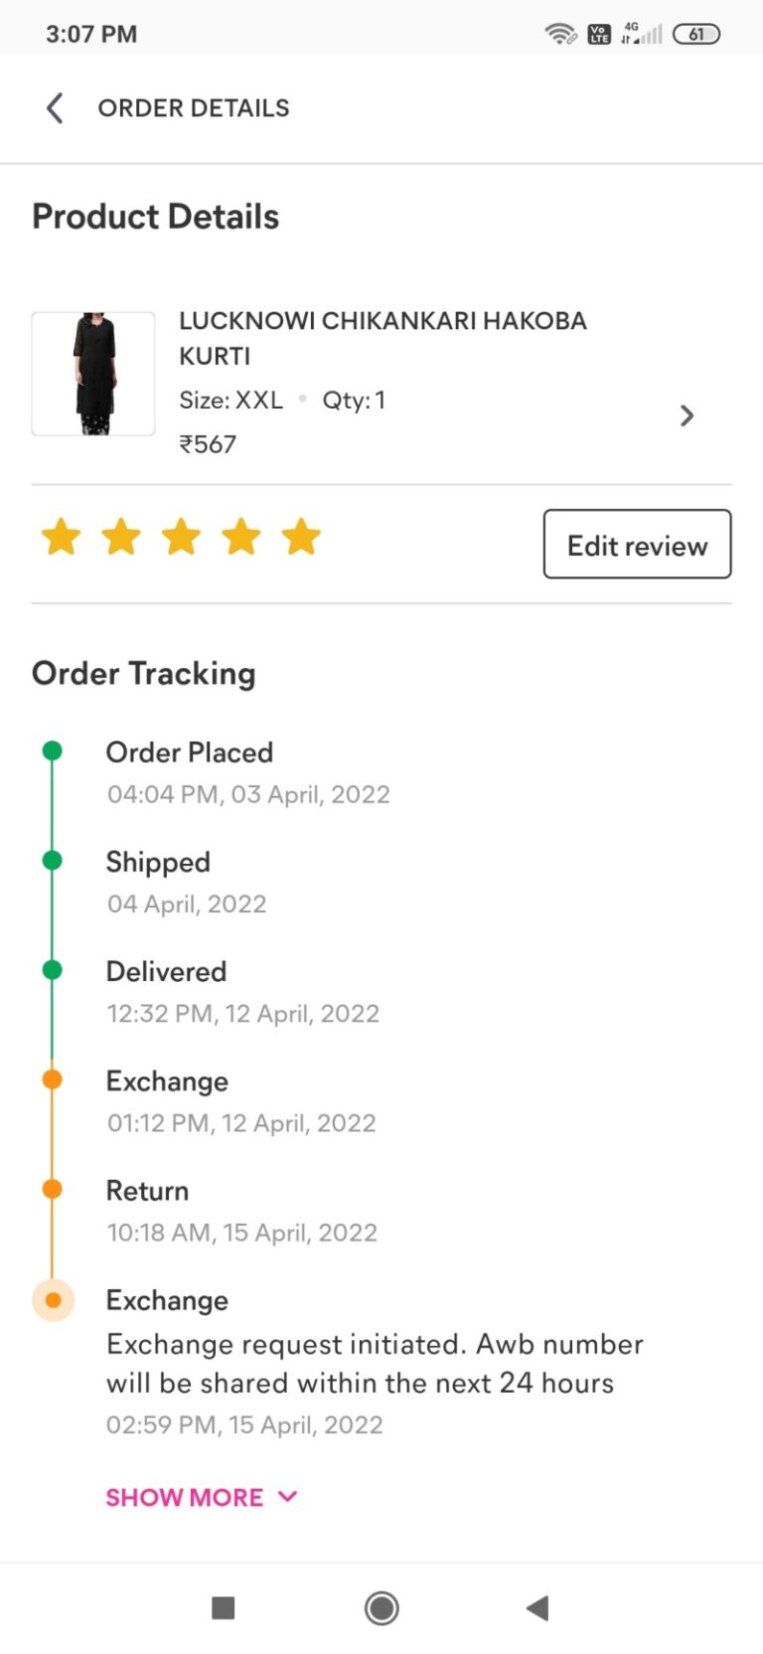Tap the Order Placed green marker

[x=53, y=750]
